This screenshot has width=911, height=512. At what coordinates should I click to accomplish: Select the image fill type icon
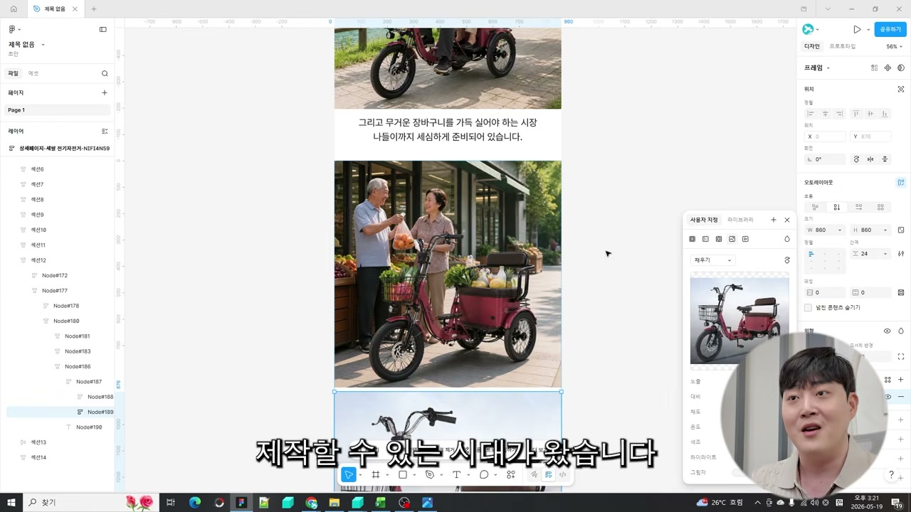[732, 239]
